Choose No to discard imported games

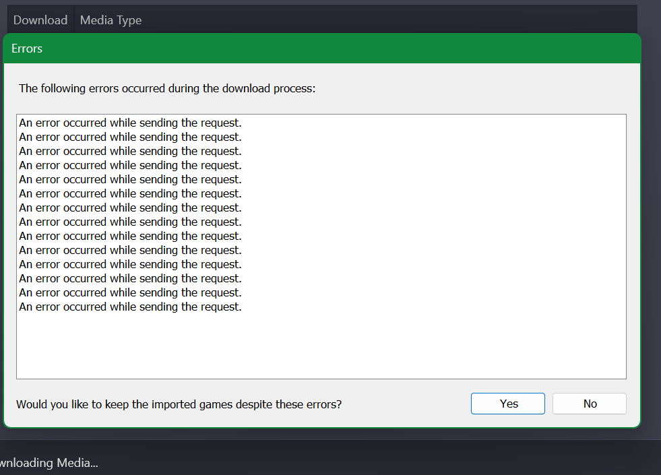590,404
